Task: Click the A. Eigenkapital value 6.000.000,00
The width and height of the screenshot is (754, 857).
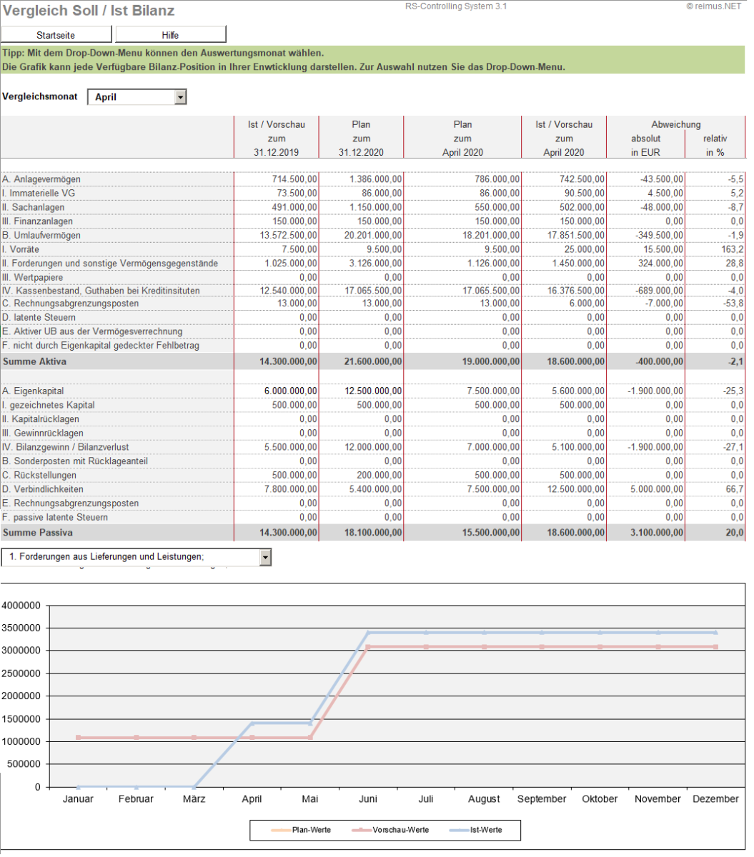Action: tap(289, 391)
